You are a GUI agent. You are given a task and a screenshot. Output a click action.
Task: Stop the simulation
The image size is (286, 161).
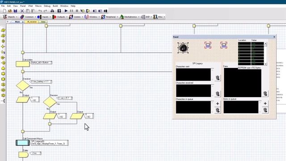(x=77, y=11)
